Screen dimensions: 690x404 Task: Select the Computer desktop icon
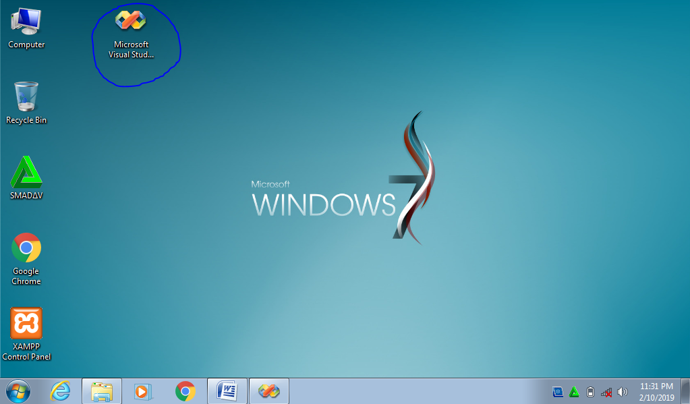tap(26, 28)
